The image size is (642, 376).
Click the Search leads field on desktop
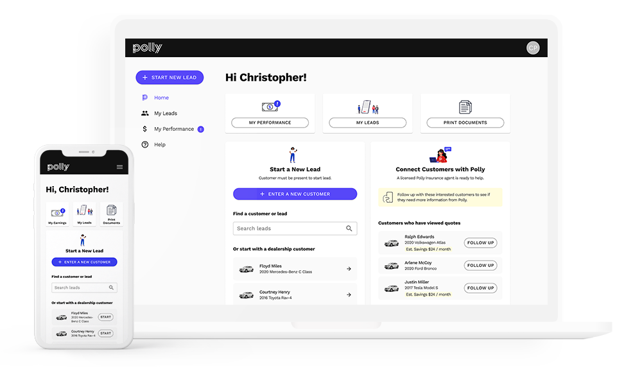(289, 228)
